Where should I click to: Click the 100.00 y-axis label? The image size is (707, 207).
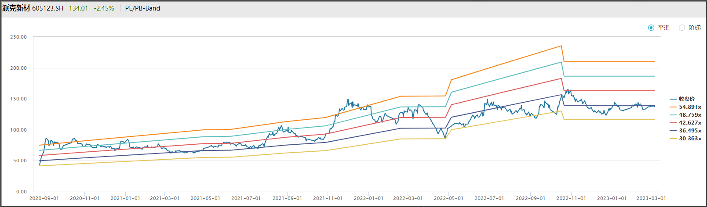point(18,130)
